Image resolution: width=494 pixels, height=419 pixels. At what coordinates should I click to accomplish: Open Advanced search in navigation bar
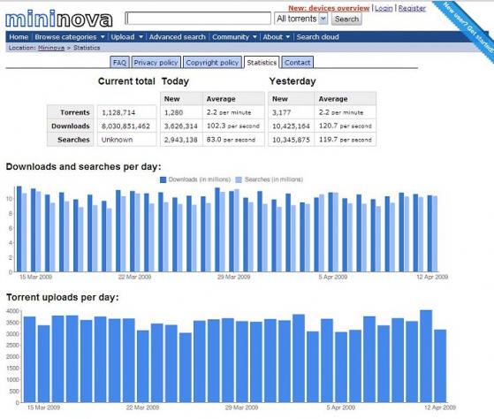coord(178,37)
